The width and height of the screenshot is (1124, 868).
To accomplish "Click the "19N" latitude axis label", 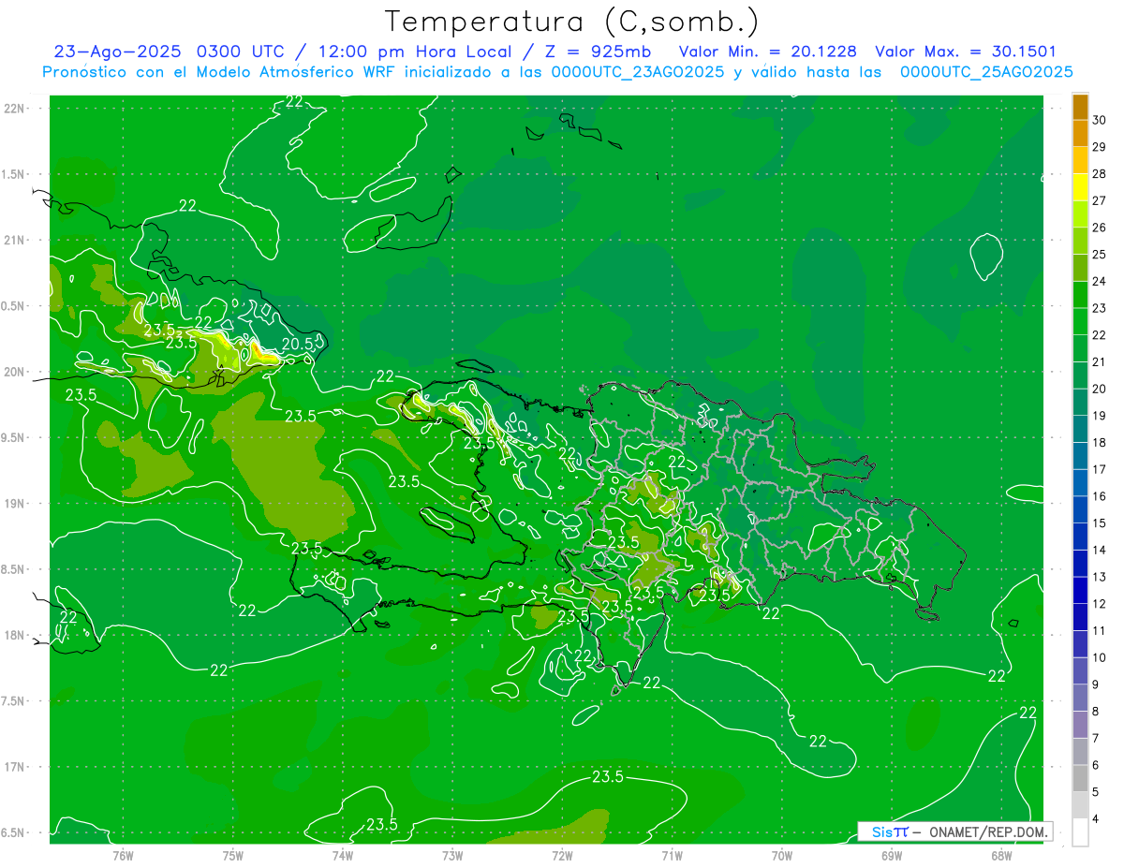I will point(15,503).
